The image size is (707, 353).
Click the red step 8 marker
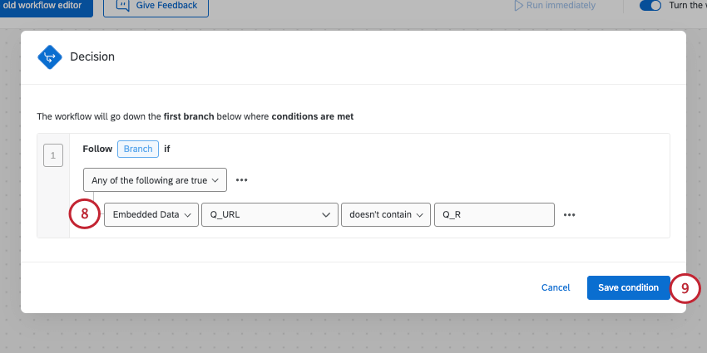85,214
